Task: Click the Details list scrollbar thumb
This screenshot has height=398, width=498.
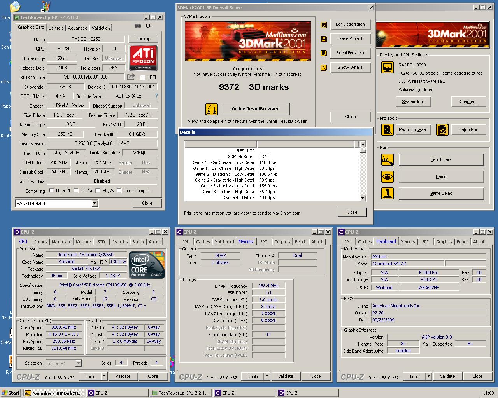Action: pyautogui.click(x=363, y=151)
